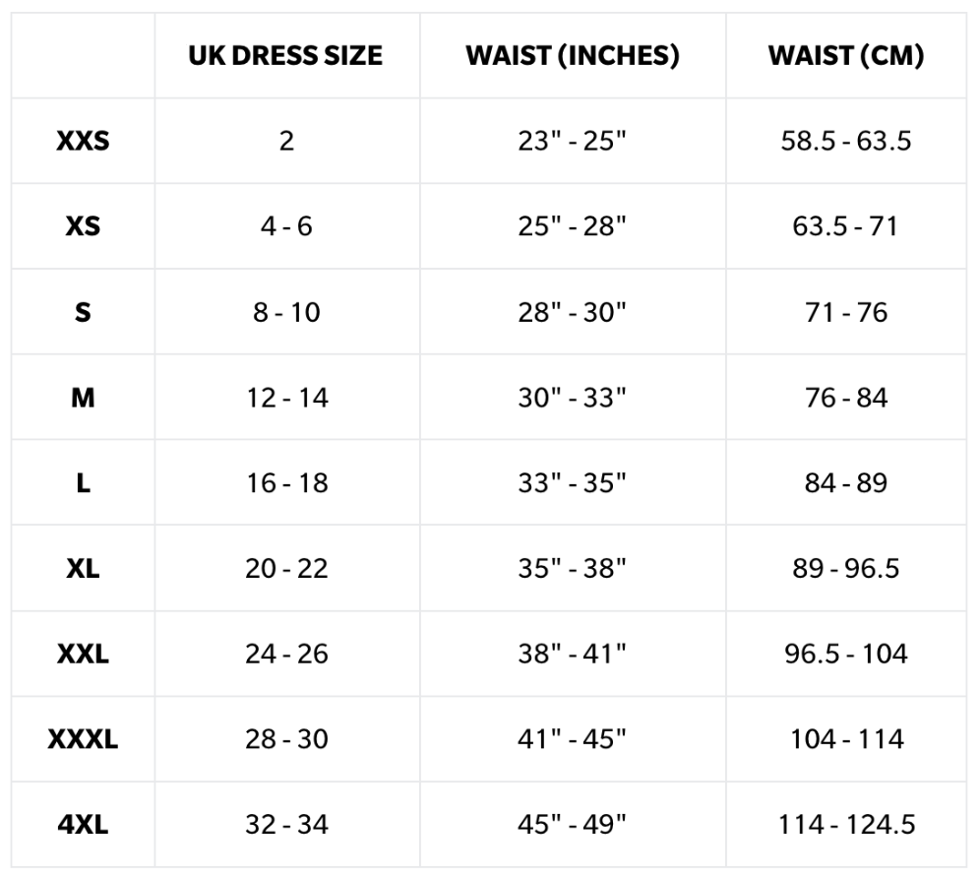The height and width of the screenshot is (878, 980).
Task: Select the 35" - 38" waist inches cell
Action: pyautogui.click(x=573, y=569)
